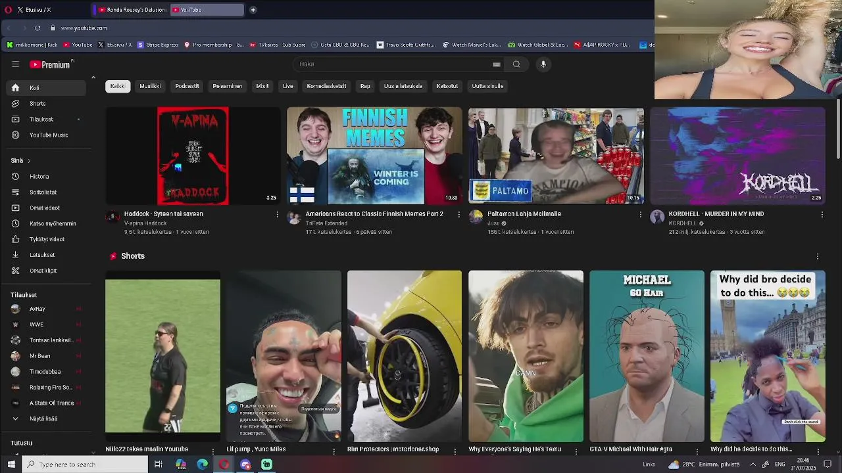Viewport: 842px width, 473px height.
Task: Click the page vertical scrollbar
Action: pyautogui.click(x=838, y=129)
